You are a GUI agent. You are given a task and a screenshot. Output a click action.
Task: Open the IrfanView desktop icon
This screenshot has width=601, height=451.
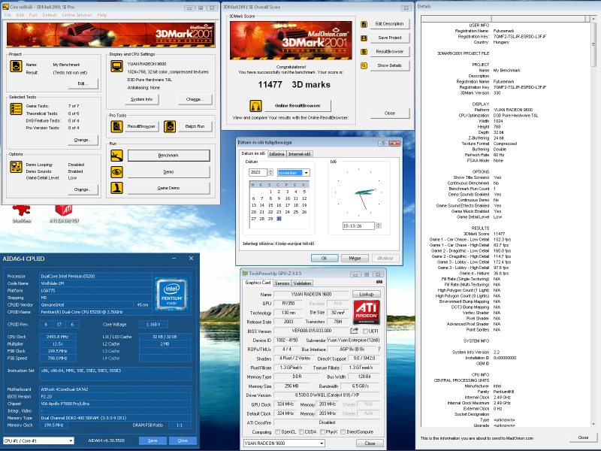22,213
